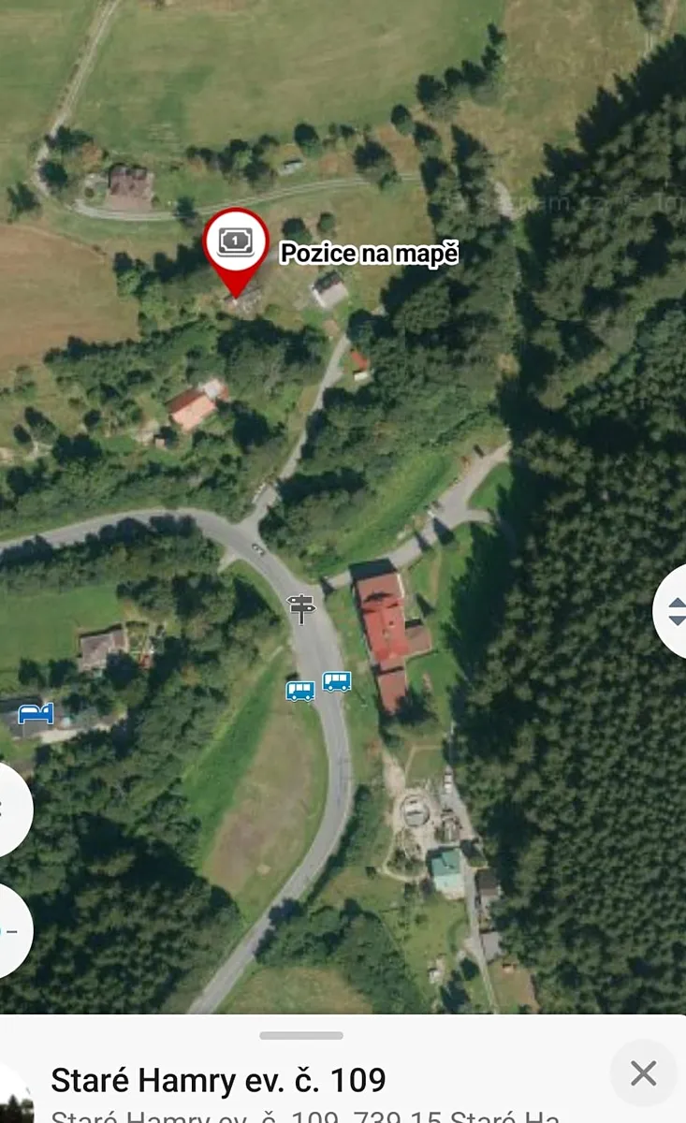Tap the white-roofed house right of the pin

329,290
